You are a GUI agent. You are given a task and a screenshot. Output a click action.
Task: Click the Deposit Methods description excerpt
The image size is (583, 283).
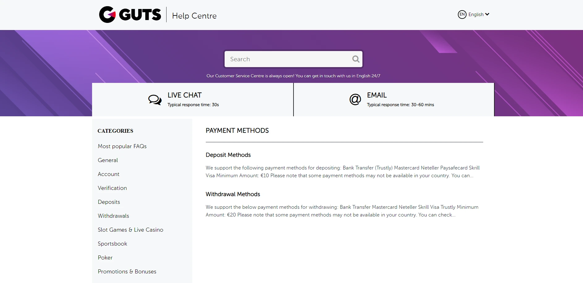pyautogui.click(x=343, y=172)
